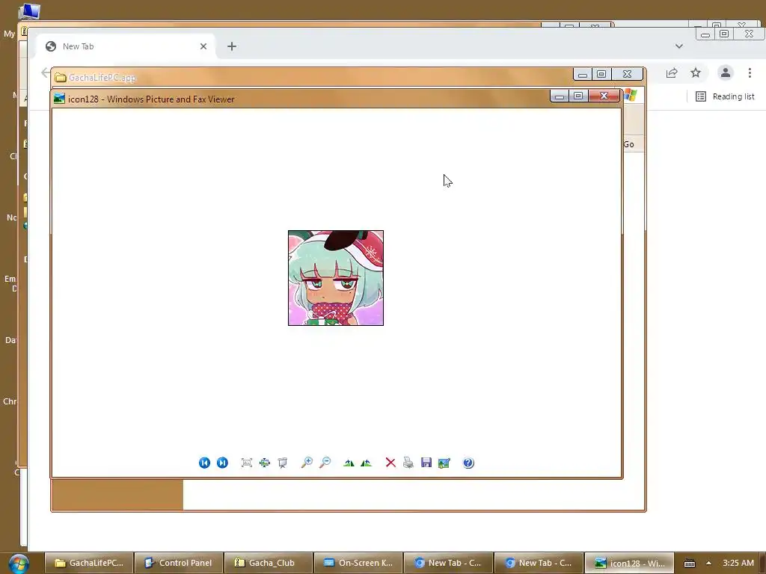Switch to GachaLifePC taskbar button
Screen dimensions: 766x574
click(x=89, y=564)
